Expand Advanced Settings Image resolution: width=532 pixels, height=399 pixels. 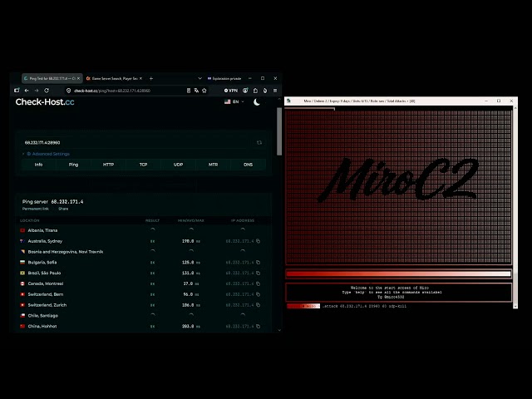click(48, 154)
